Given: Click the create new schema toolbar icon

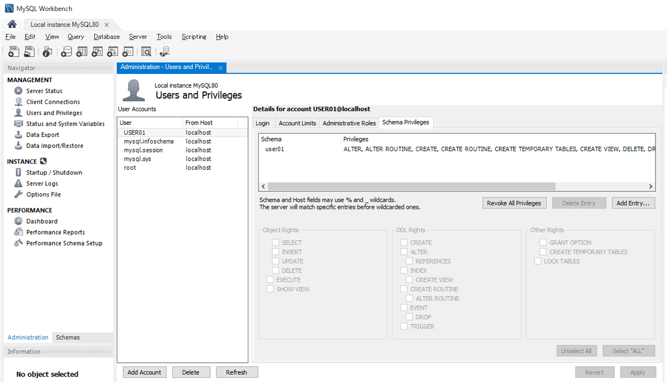Looking at the screenshot, I should [66, 52].
